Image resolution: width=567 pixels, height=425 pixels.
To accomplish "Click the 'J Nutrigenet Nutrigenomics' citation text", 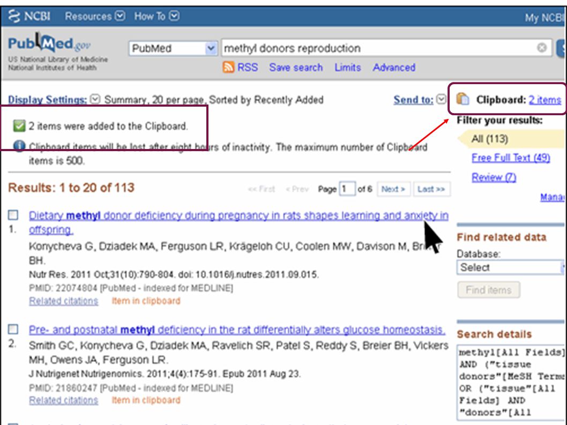I will [165, 374].
